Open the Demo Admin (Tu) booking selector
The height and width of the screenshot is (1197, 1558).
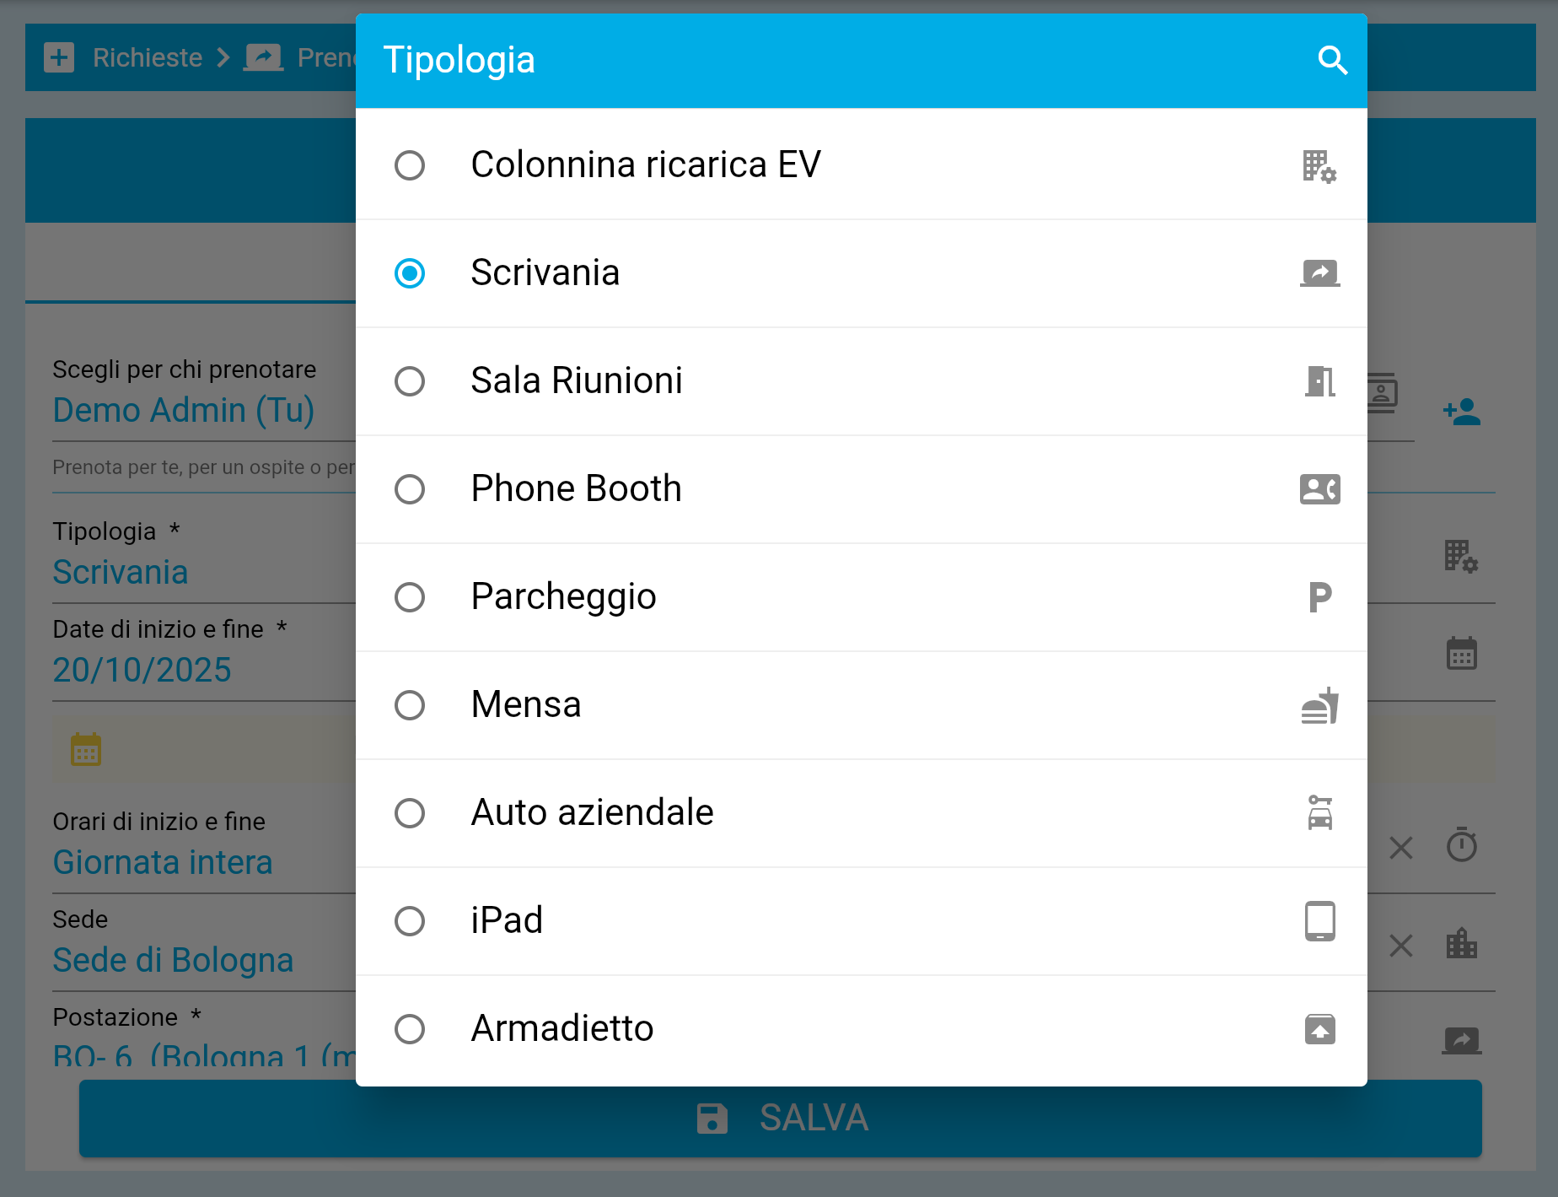tap(184, 411)
